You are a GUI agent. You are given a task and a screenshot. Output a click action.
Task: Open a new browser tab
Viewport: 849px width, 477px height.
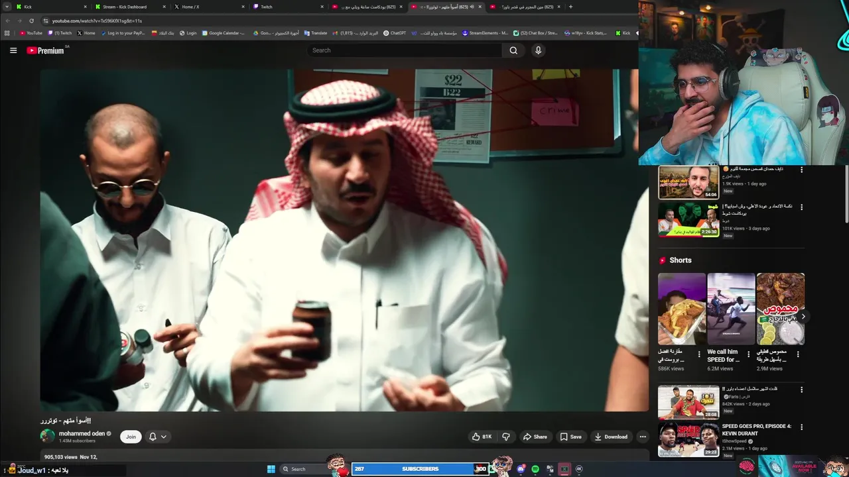(571, 7)
